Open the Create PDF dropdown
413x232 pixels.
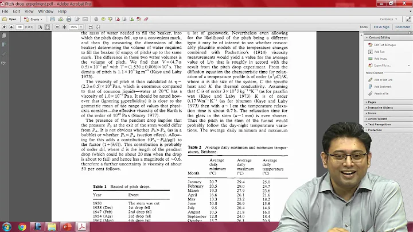33,20
